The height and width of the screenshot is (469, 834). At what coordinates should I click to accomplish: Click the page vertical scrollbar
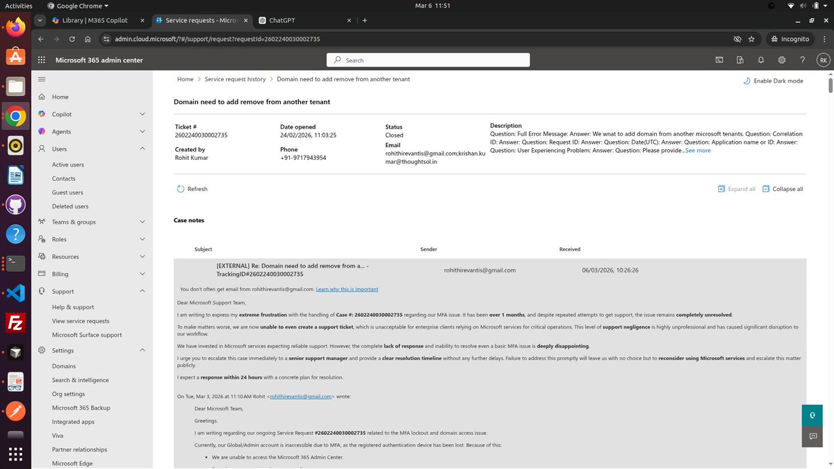830,87
